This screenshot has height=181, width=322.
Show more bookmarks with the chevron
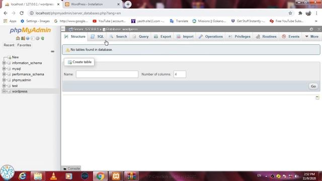pyautogui.click(x=316, y=21)
